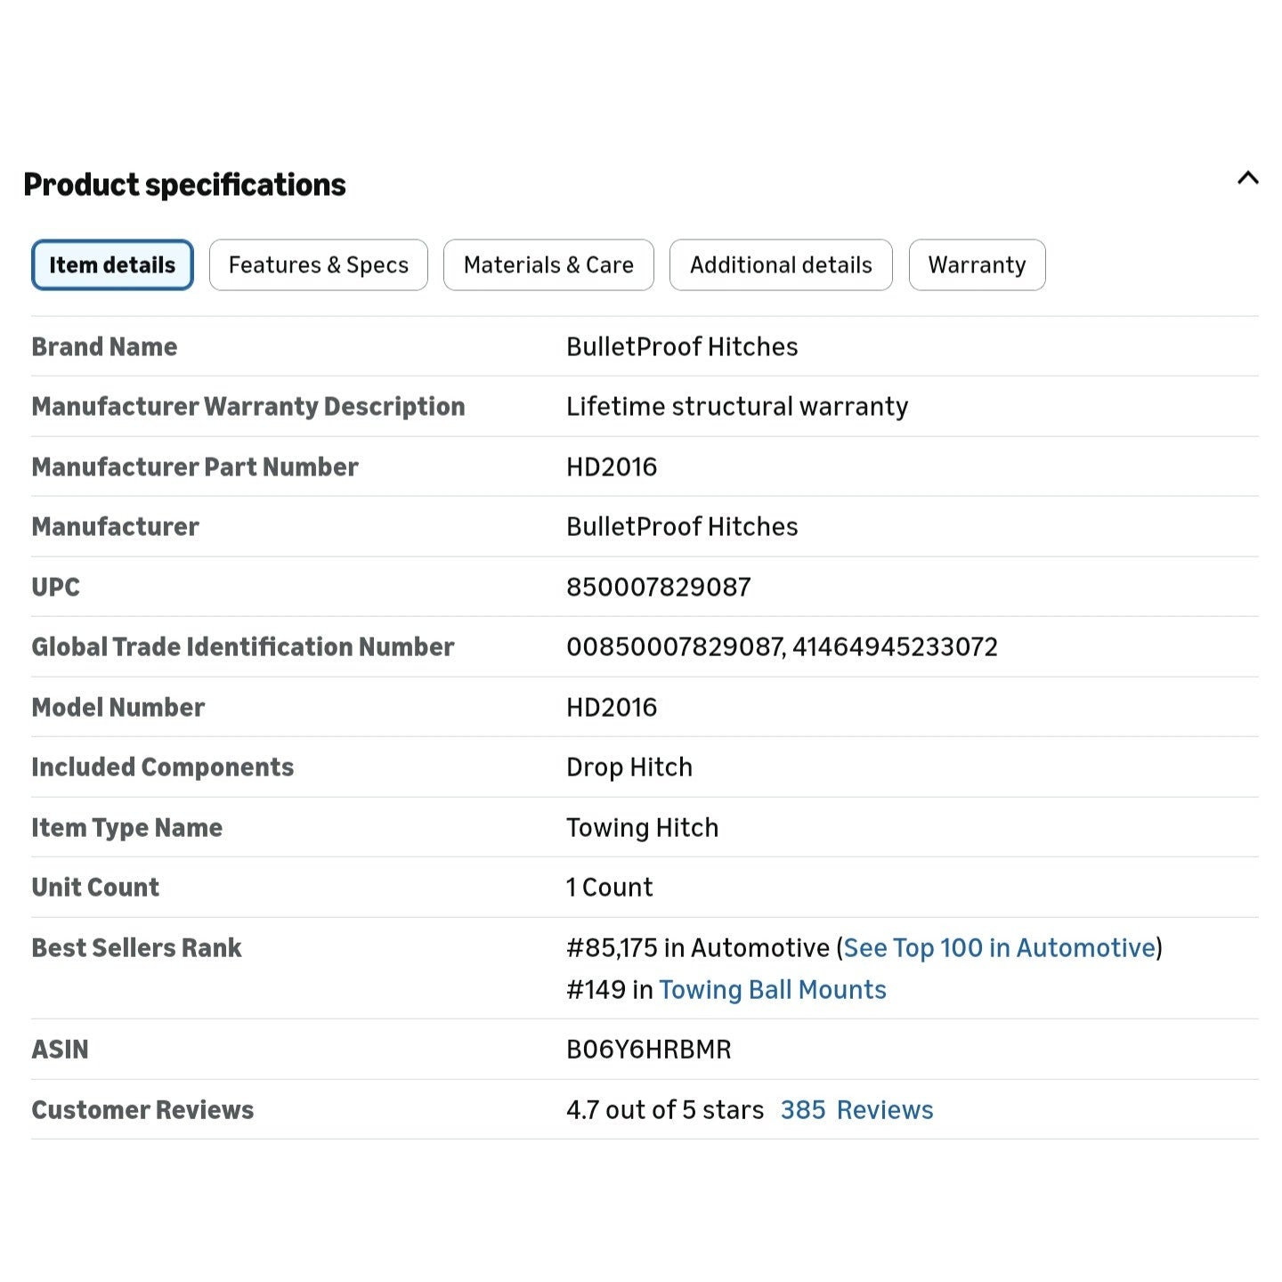The width and height of the screenshot is (1282, 1282).
Task: Open the Towing Ball Mounts category link
Action: pyautogui.click(x=773, y=989)
